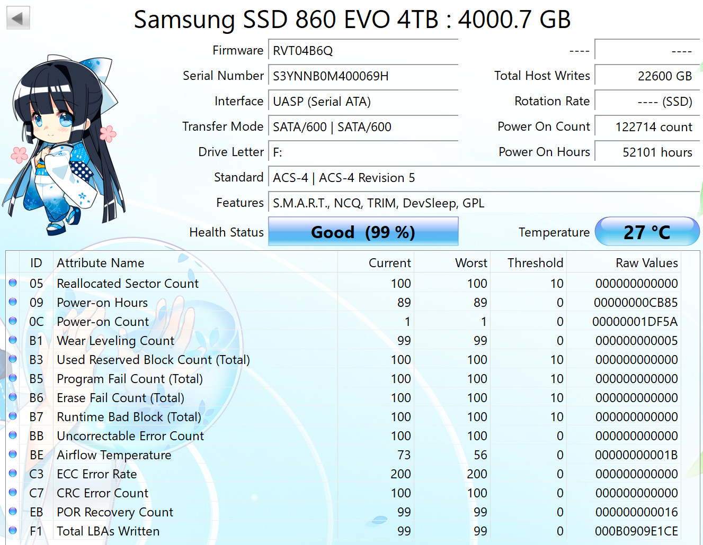Select Used Reserved Block Count (Total) text

[x=154, y=360]
